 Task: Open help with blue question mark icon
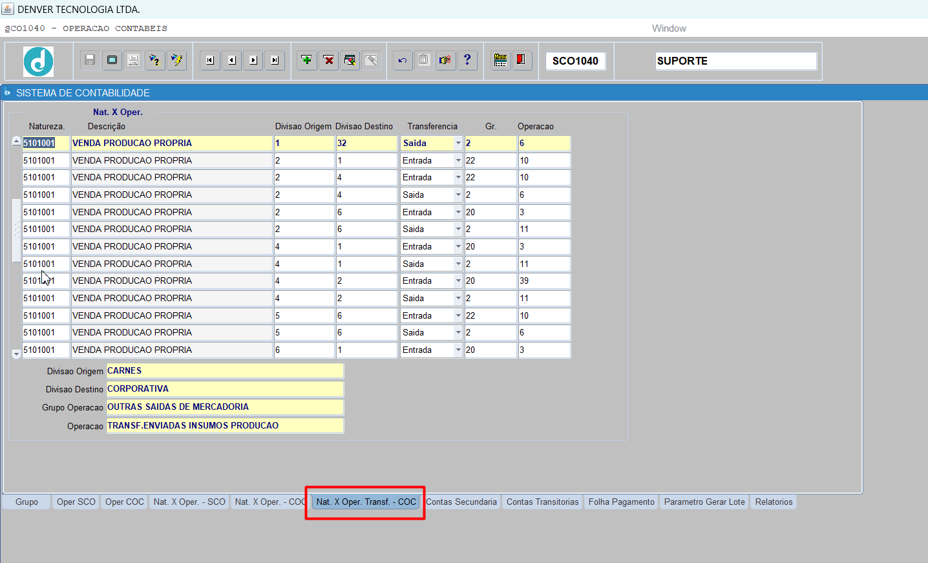[467, 60]
